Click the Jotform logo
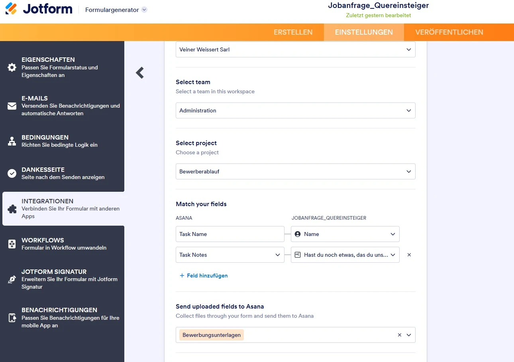The width and height of the screenshot is (514, 362). point(38,9)
